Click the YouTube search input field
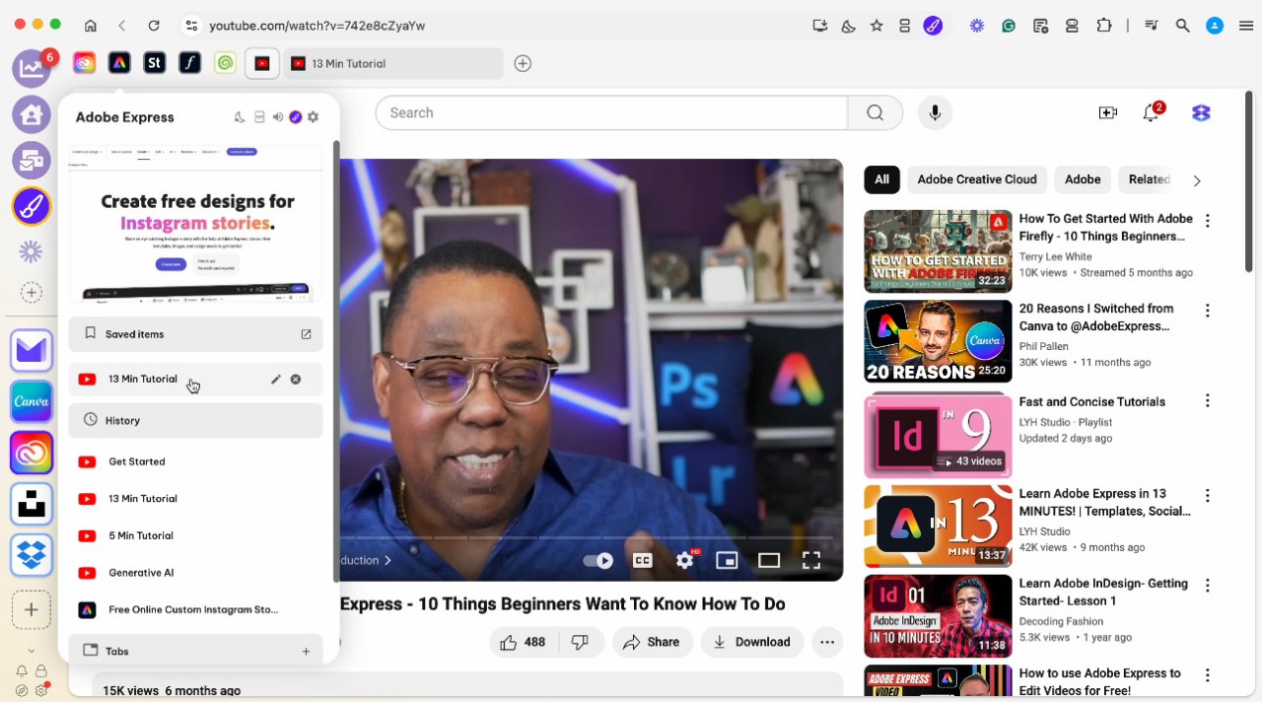The image size is (1262, 702). pyautogui.click(x=611, y=113)
